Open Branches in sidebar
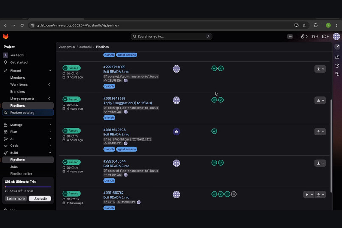Image resolution: width=342 pixels, height=228 pixels. tap(28, 92)
